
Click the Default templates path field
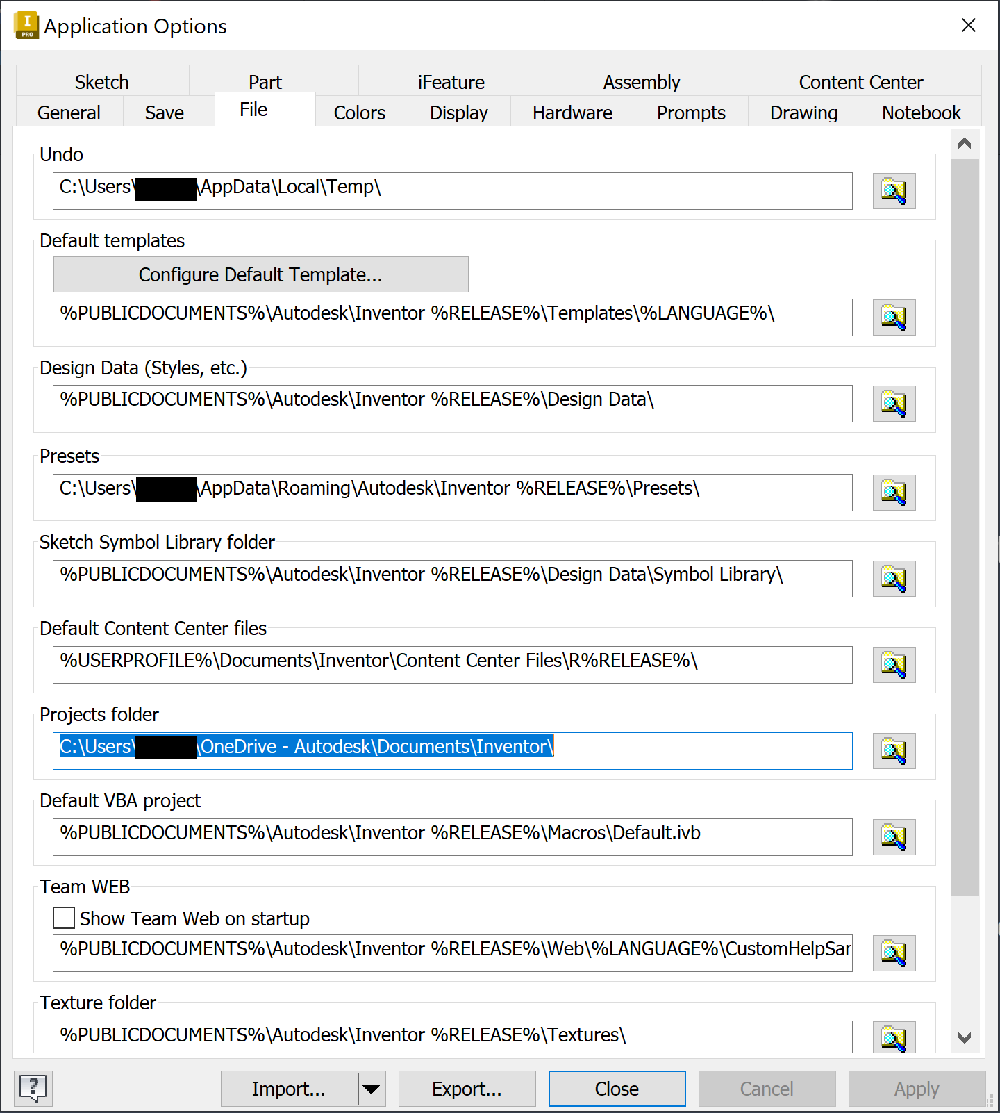coord(453,318)
